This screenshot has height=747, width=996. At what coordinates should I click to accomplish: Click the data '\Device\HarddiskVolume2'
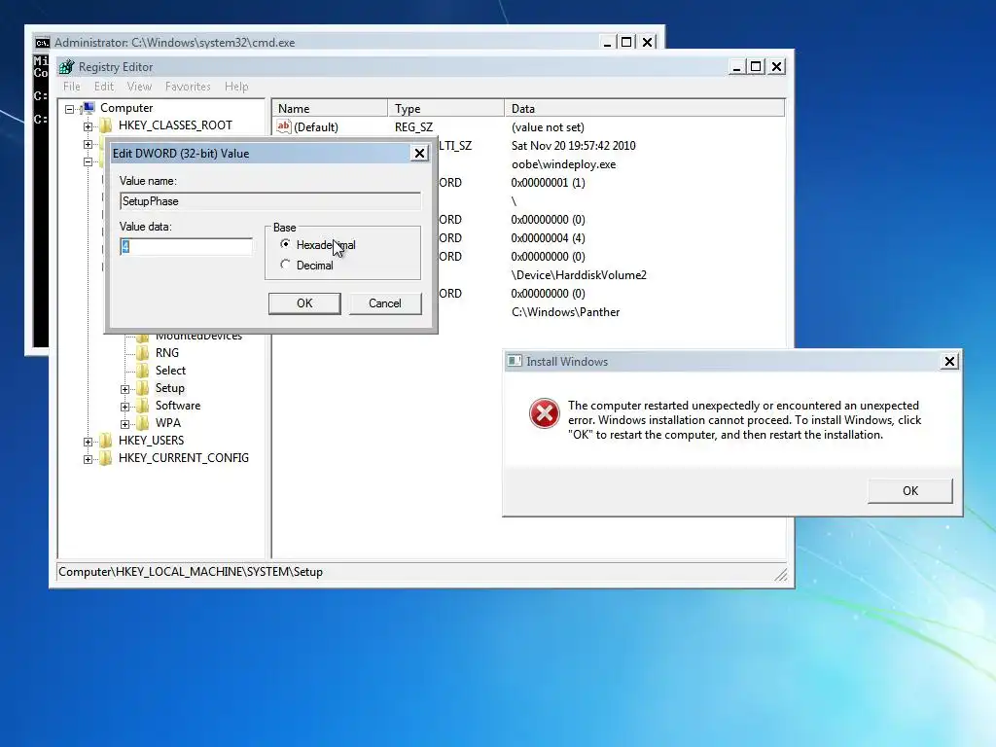point(579,275)
